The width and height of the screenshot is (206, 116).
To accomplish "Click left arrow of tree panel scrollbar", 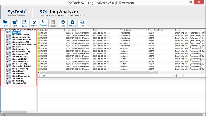I will 2,112.
